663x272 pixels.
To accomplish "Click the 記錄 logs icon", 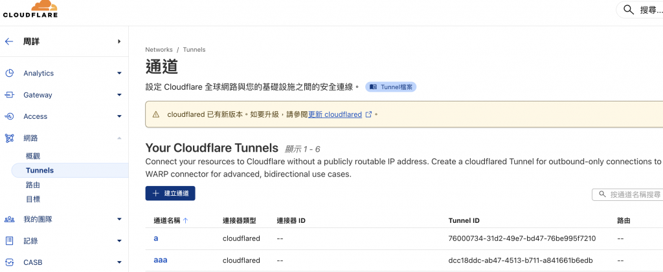I will point(9,241).
